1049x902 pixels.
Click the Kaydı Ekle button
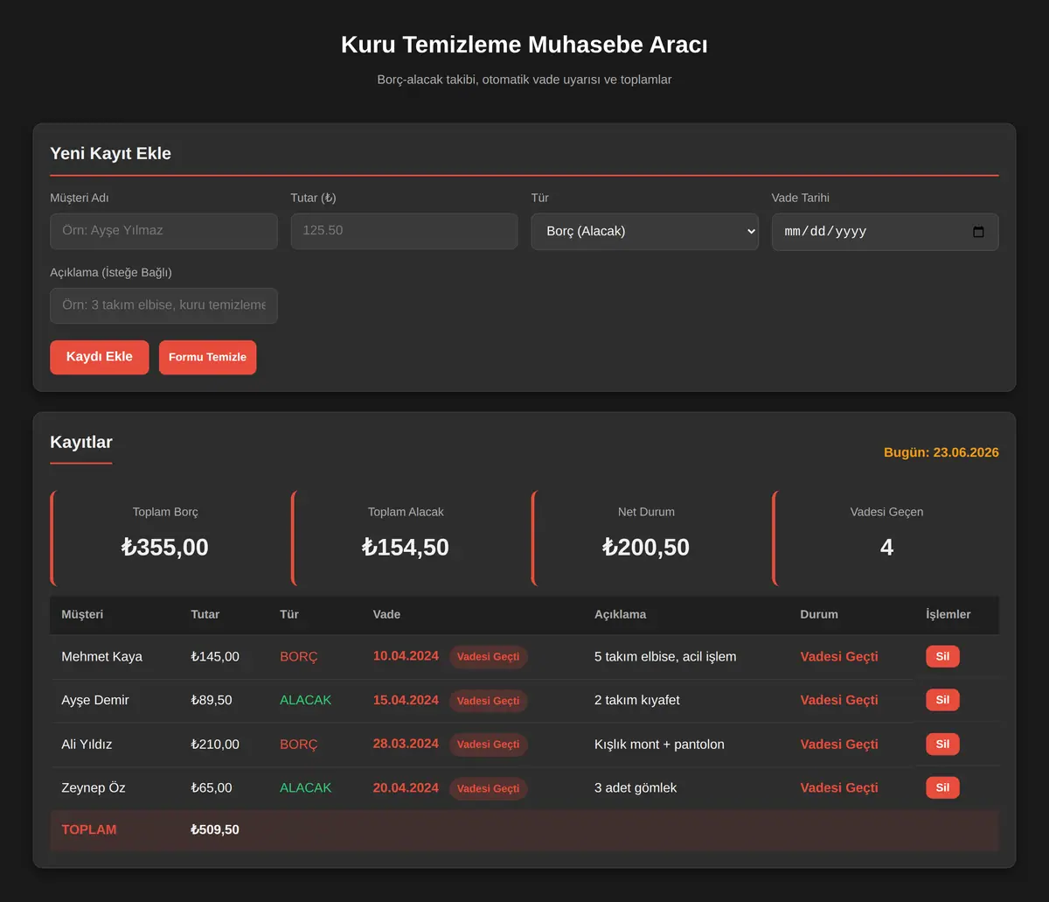pos(100,357)
